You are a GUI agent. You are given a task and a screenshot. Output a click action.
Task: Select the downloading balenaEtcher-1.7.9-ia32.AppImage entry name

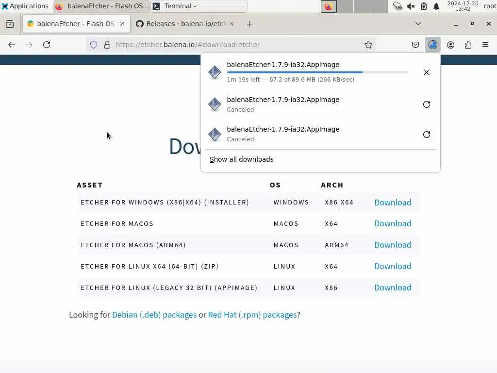283,65
